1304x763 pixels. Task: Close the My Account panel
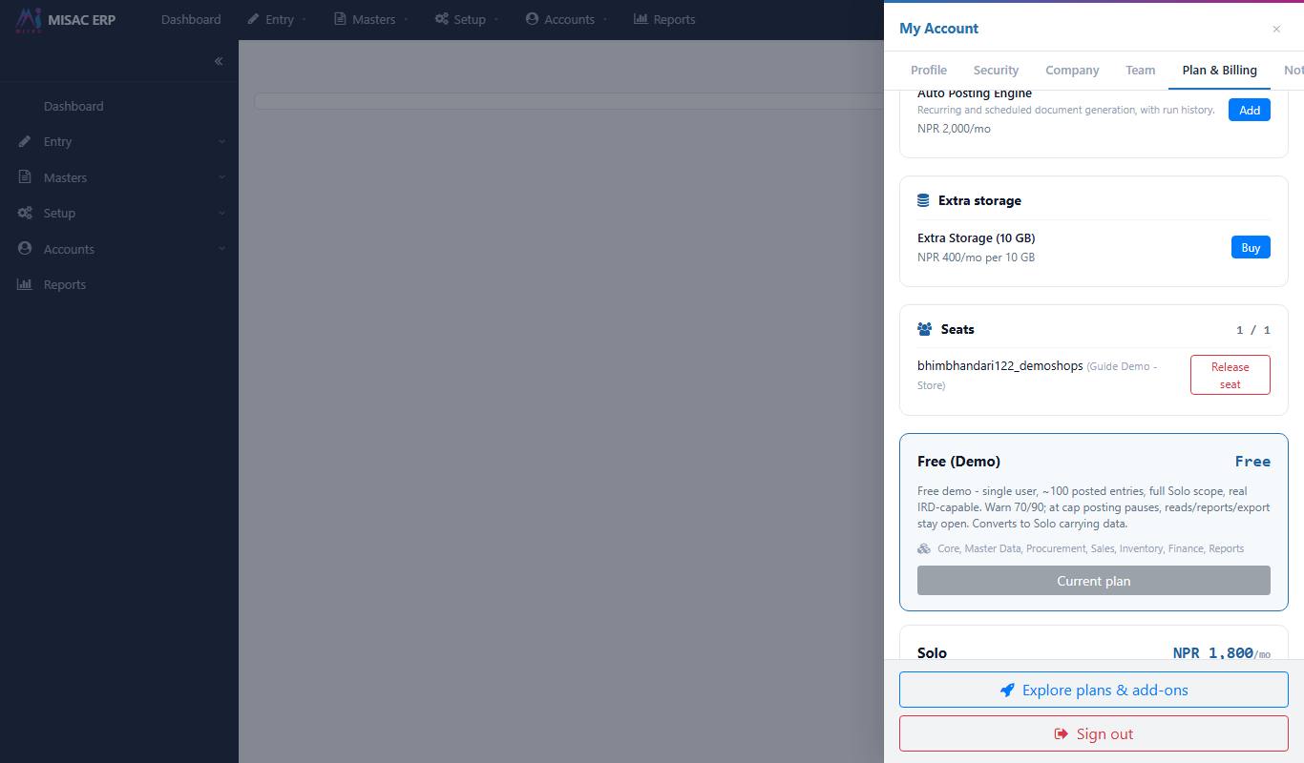(x=1276, y=29)
